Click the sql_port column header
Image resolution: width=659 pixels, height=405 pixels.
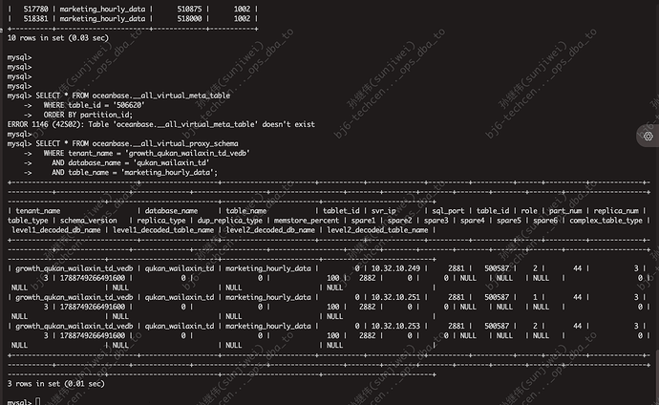pyautogui.click(x=448, y=211)
